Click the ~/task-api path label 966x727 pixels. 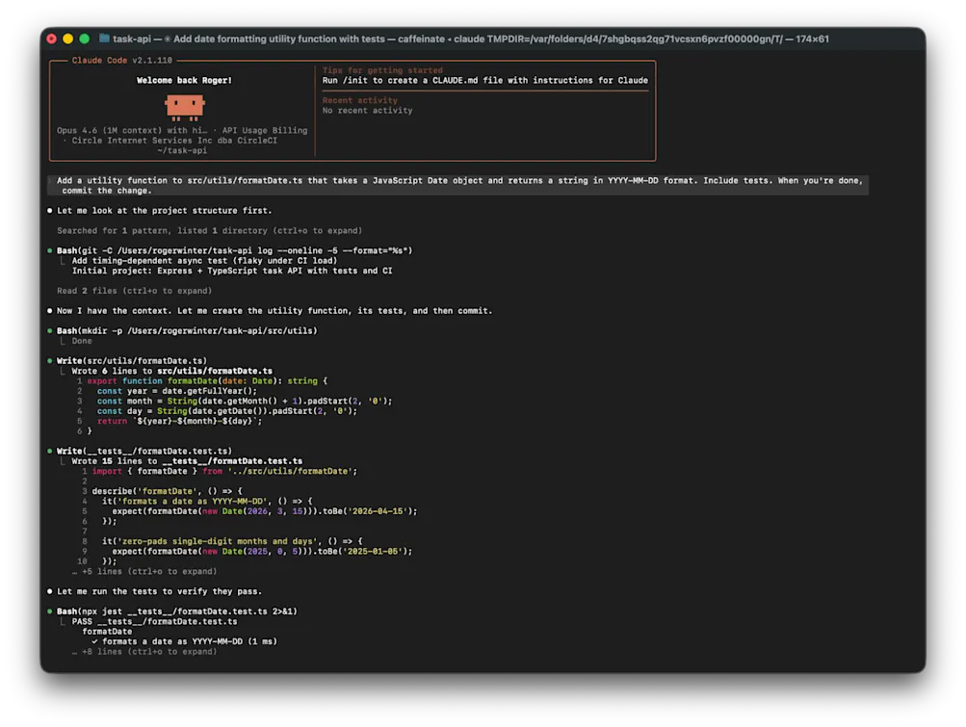pos(182,149)
